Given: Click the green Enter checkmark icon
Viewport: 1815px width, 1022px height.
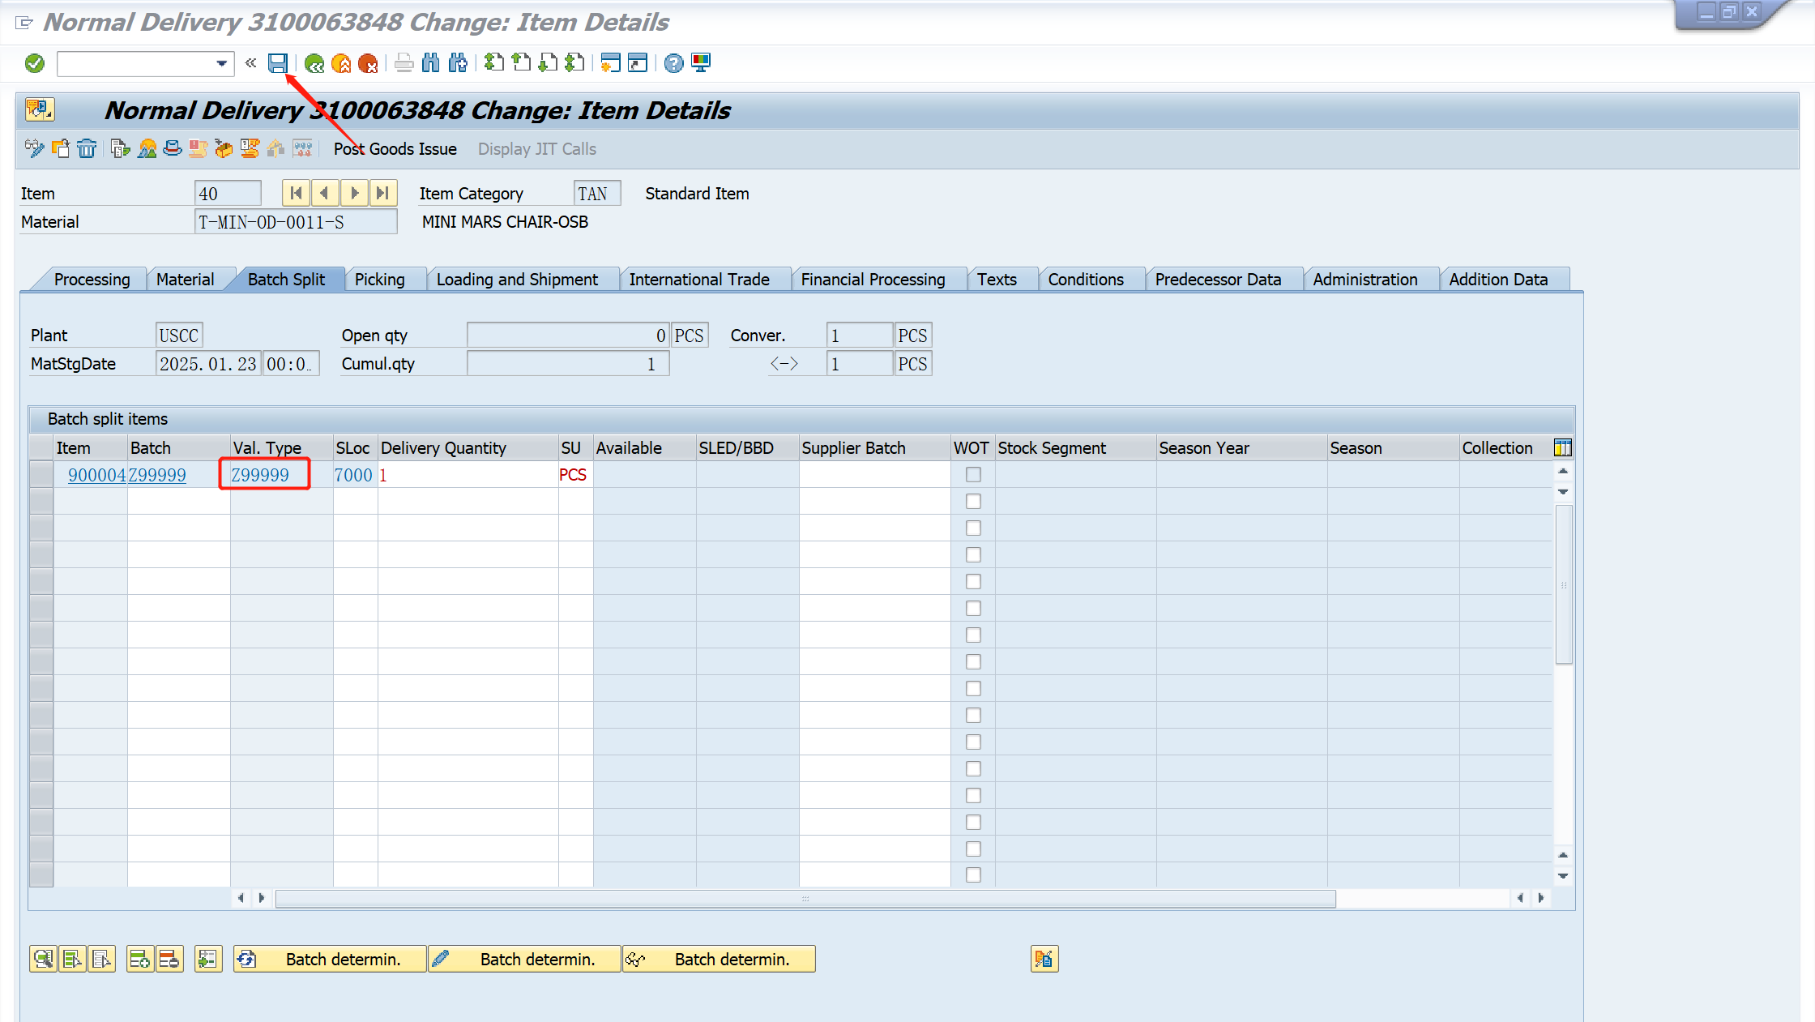Looking at the screenshot, I should point(35,63).
